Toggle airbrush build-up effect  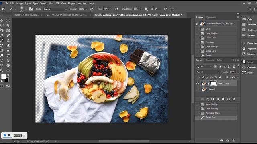116,9
